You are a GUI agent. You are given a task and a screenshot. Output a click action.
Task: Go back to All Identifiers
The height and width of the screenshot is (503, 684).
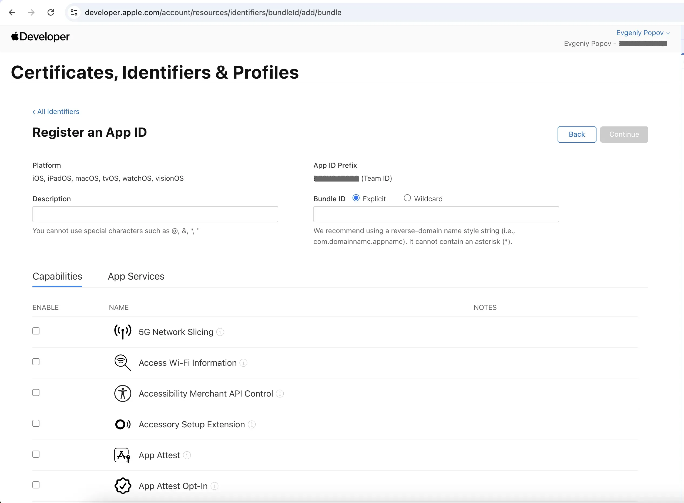point(56,112)
